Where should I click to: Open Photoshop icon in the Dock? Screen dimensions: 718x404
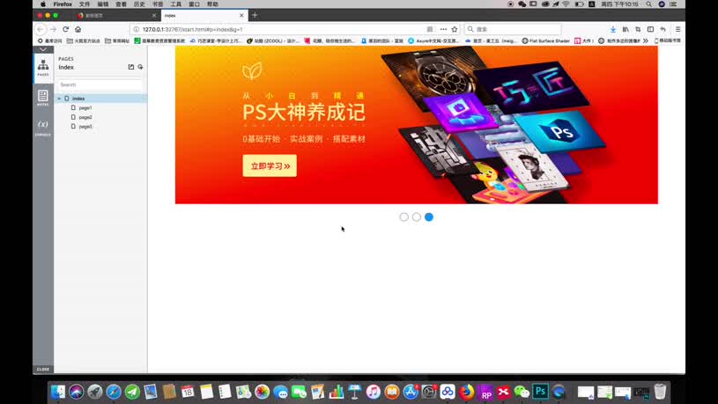(540, 392)
